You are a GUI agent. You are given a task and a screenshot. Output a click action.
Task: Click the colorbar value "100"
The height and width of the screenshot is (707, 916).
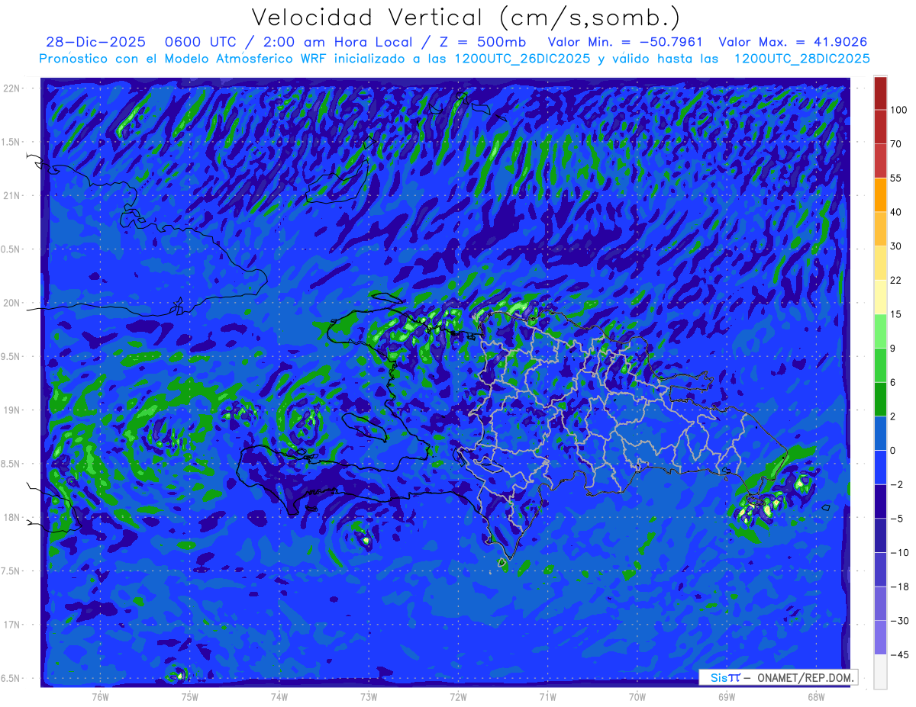click(x=899, y=110)
